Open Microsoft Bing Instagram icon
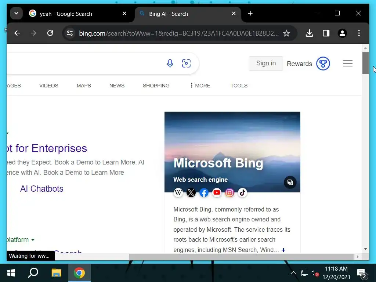Image resolution: width=376 pixels, height=282 pixels. pos(229,192)
